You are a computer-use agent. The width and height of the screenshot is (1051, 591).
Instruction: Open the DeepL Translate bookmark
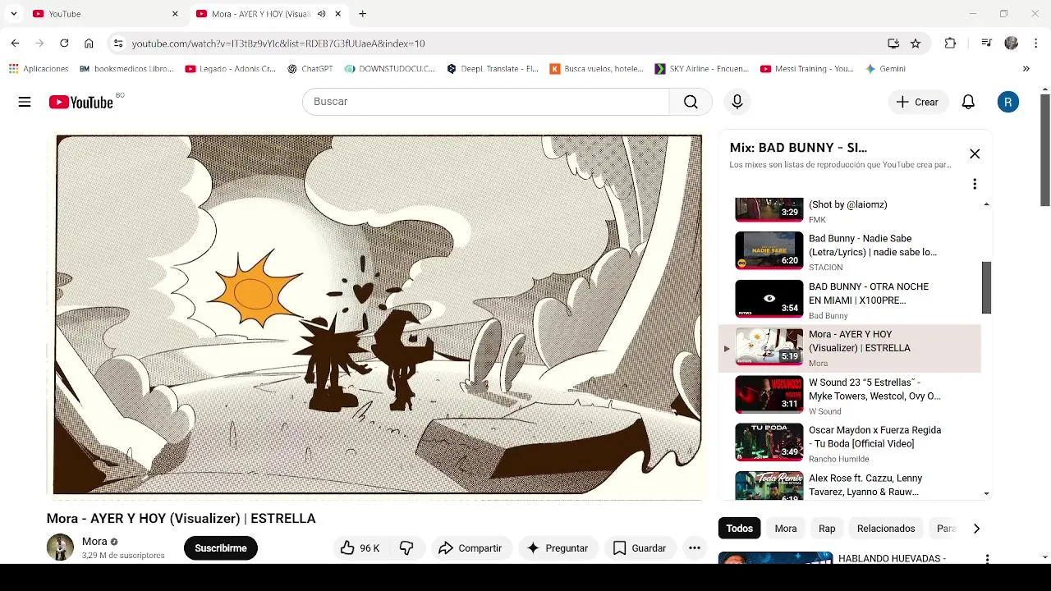pos(493,69)
